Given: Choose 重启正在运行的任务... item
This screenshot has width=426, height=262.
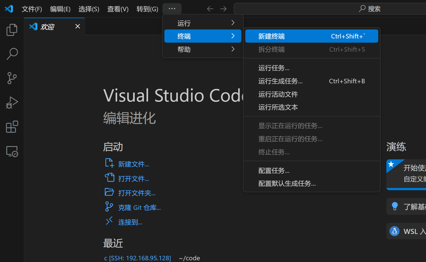Looking at the screenshot, I should point(312,139).
